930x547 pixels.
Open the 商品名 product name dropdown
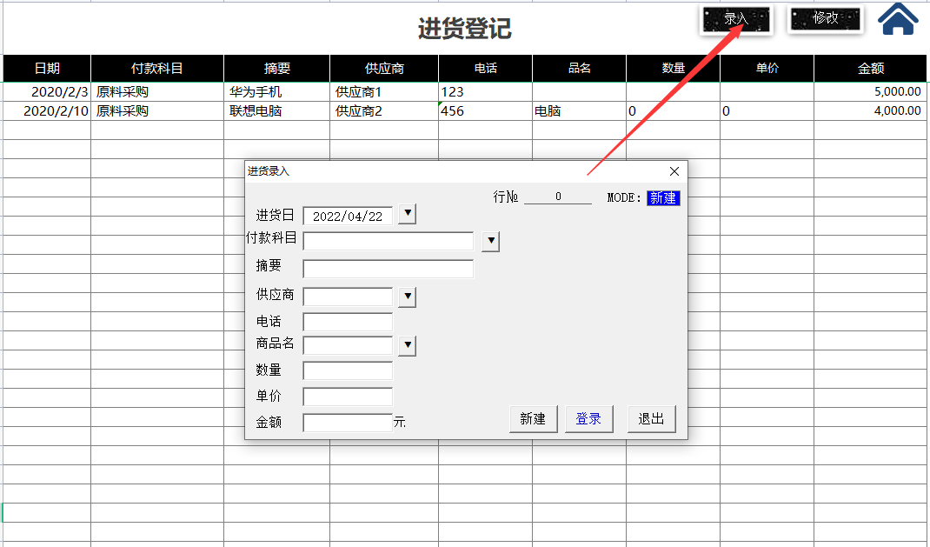(407, 345)
